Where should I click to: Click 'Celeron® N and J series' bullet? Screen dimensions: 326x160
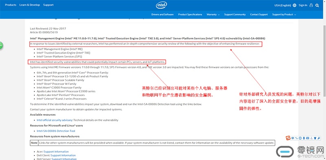click(62, 99)
